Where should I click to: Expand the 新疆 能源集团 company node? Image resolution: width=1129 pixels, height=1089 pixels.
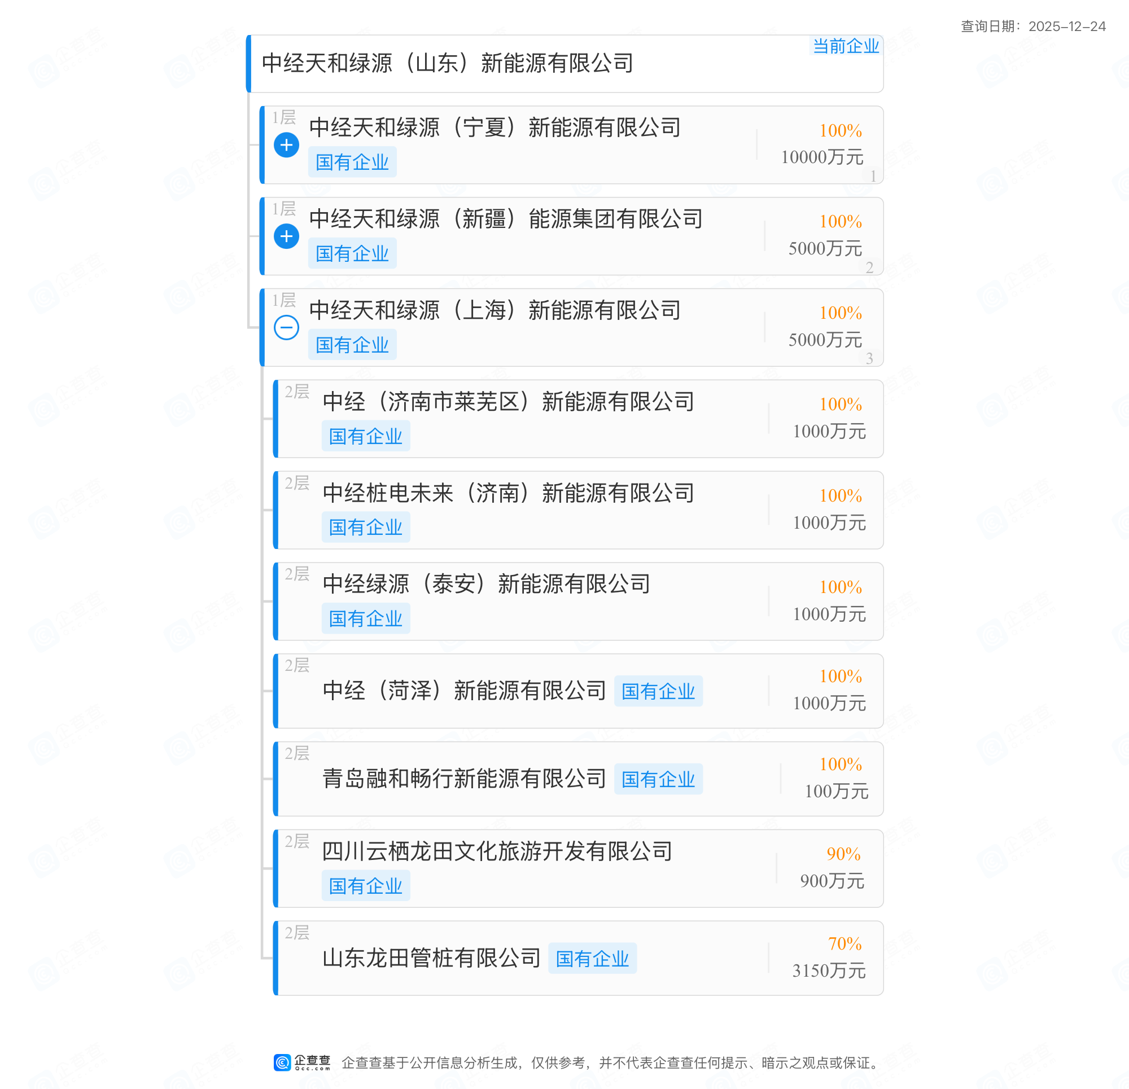(286, 236)
